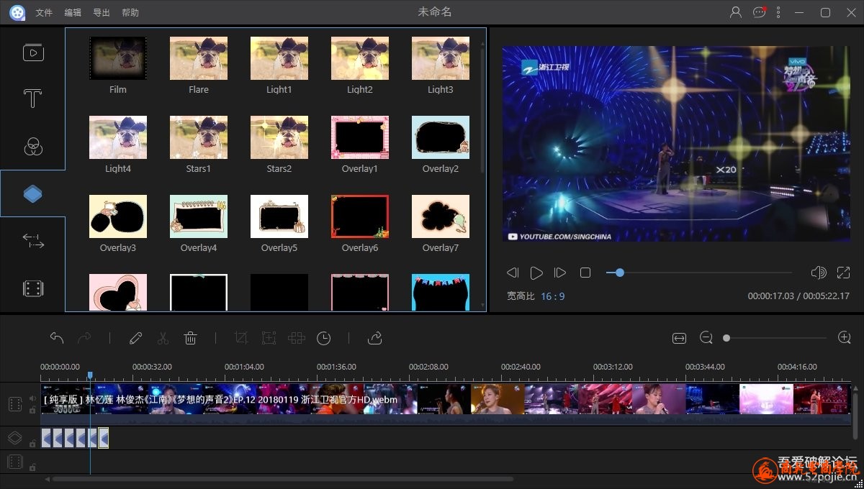The image size is (864, 489).
Task: Click the Split scissors icon
Action: (x=163, y=338)
